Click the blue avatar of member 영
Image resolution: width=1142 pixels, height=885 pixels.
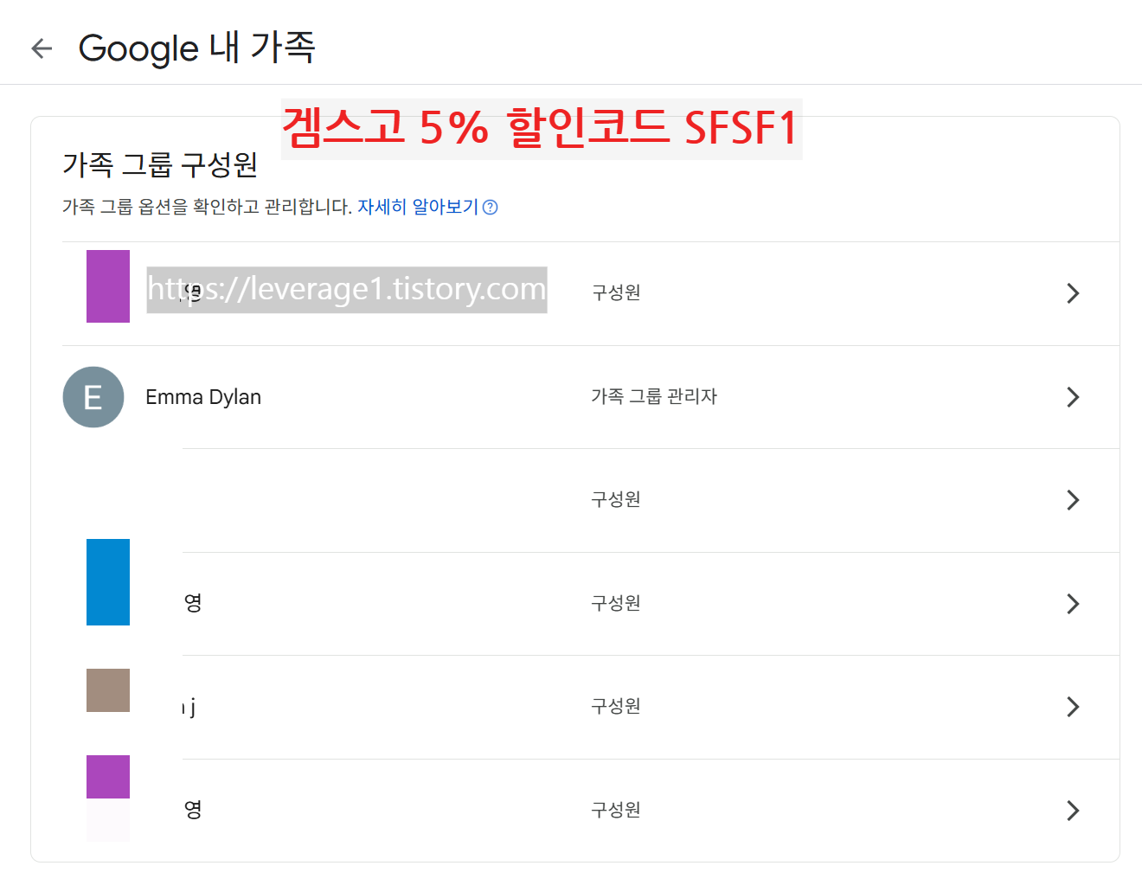(x=107, y=583)
